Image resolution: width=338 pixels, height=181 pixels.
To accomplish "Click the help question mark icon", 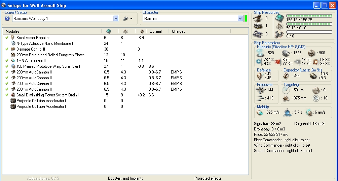I will click(x=7, y=19).
